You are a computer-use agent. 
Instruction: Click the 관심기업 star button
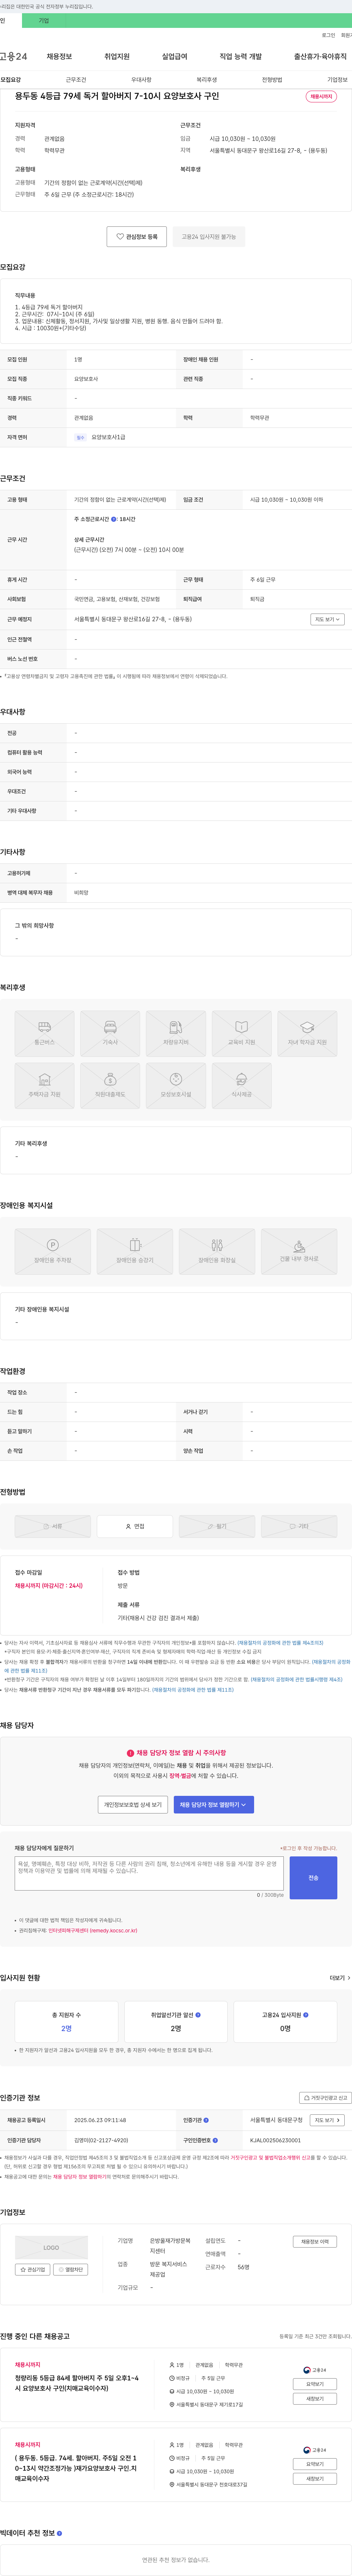pos(33,2270)
